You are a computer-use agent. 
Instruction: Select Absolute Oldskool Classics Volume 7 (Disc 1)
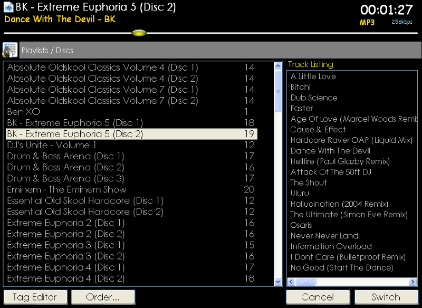tap(131, 90)
